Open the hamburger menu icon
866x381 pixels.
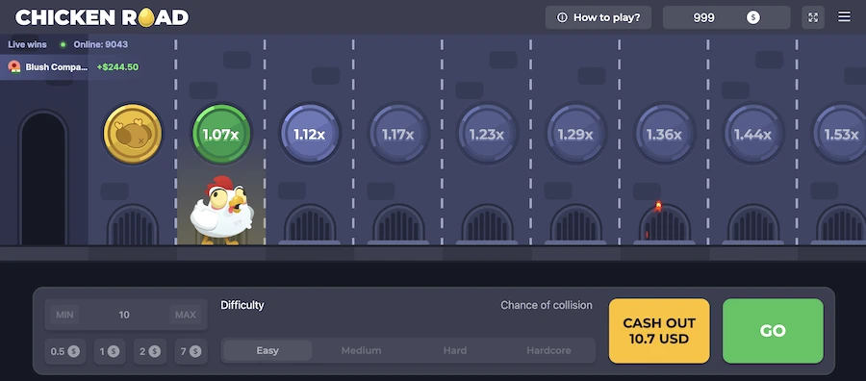coord(844,17)
